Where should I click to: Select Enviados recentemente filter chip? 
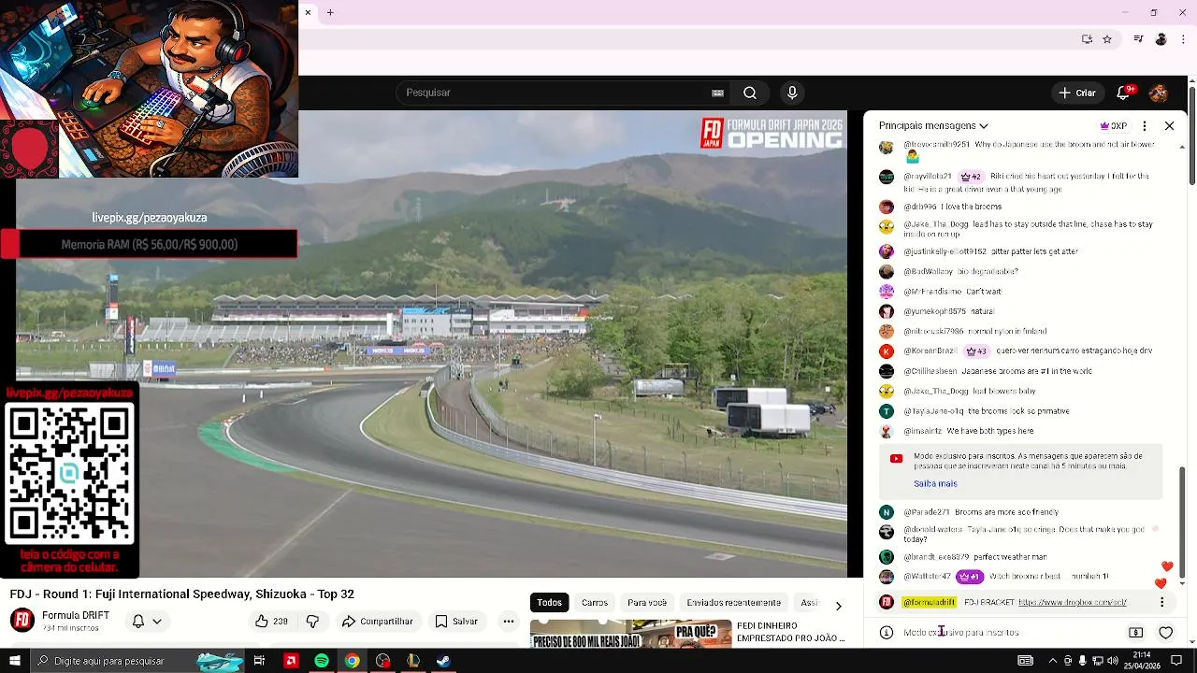[x=734, y=603]
